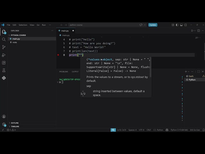Click UTF-8 encoding selector

coord(142,130)
